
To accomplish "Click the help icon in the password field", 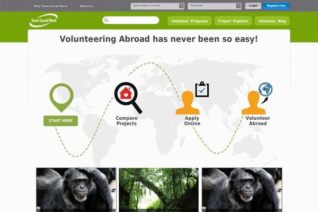I will [x=238, y=6].
